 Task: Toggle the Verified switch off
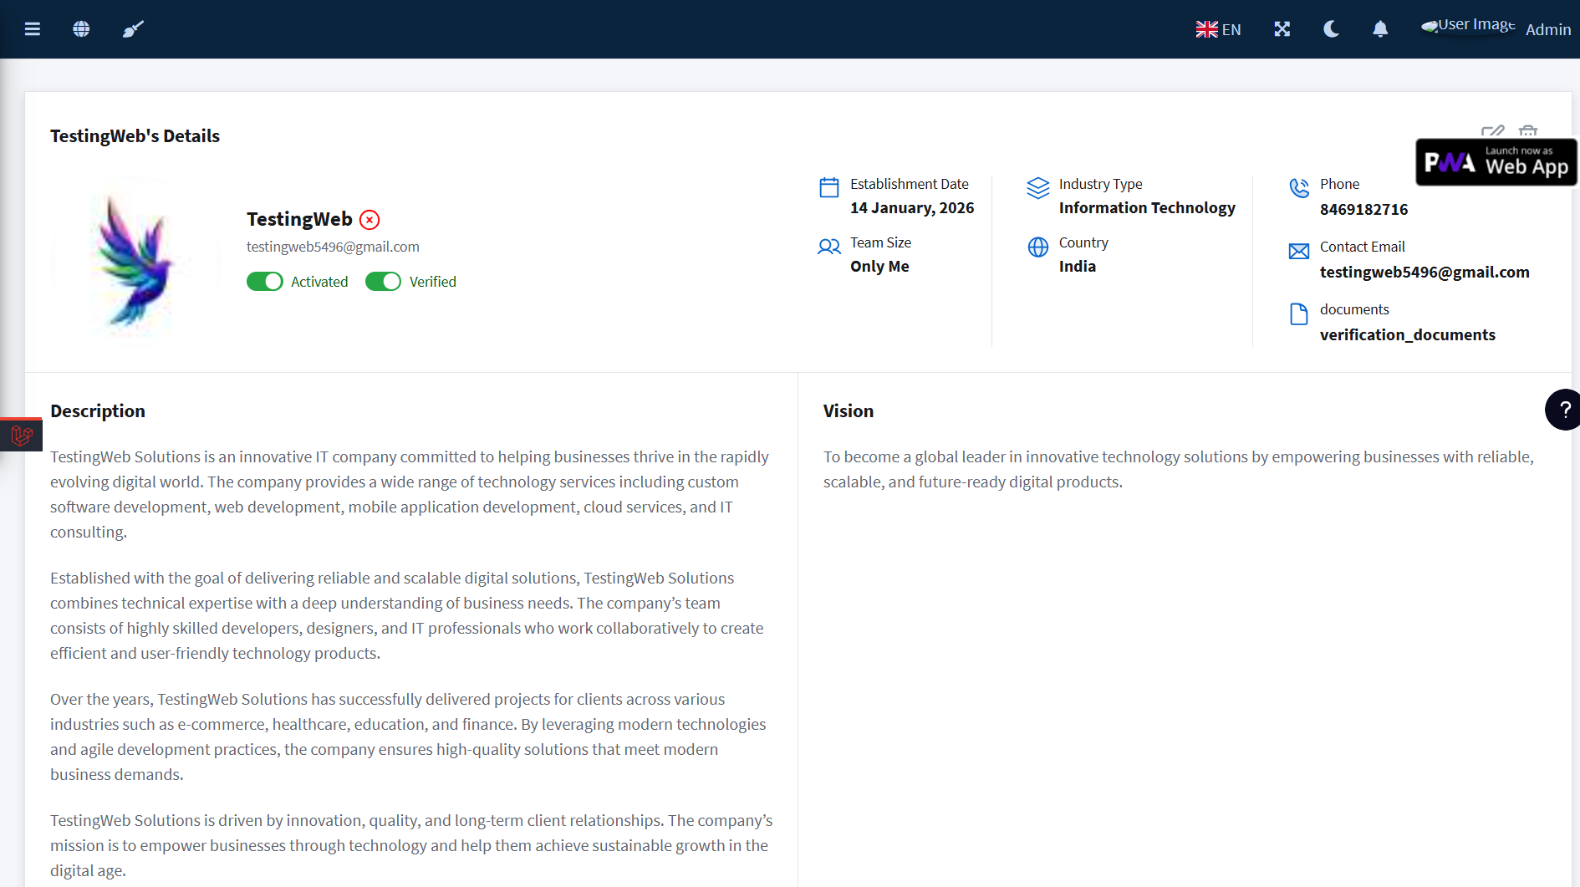pos(384,282)
